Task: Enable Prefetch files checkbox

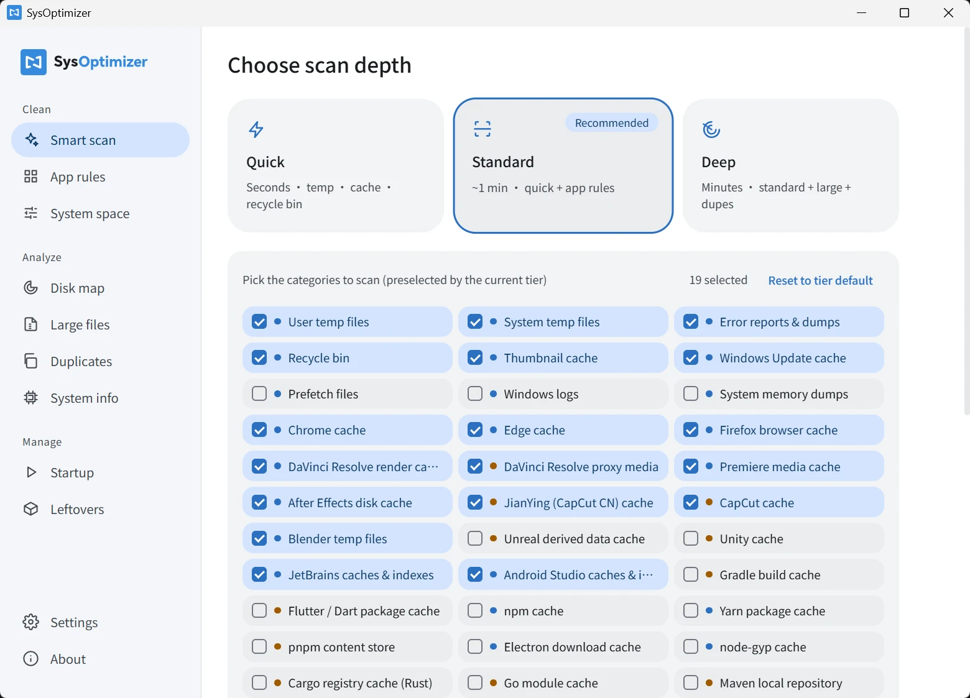Action: [x=259, y=394]
